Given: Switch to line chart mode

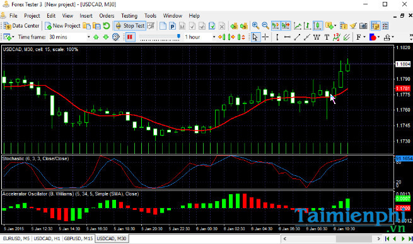Looking at the screenshot, I should pos(298,26).
